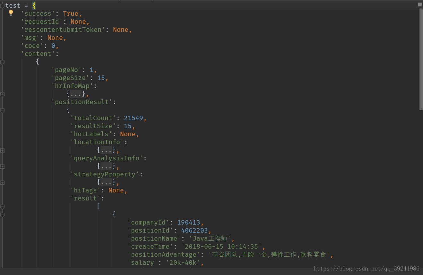Click the number 190413

tap(189, 222)
